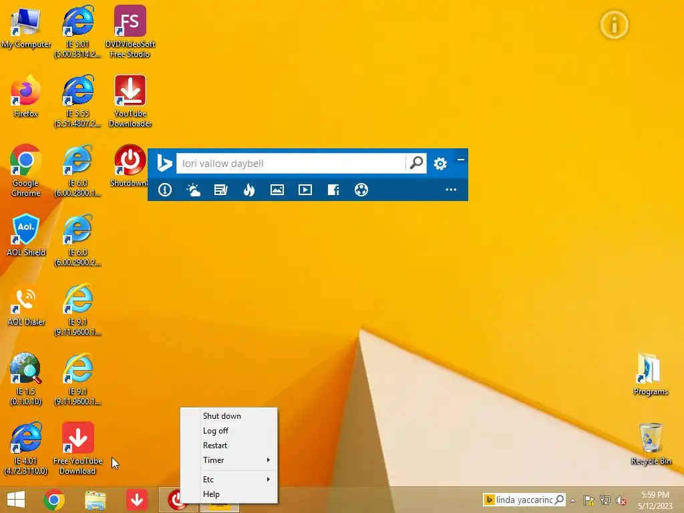Choose Restart from context menu

229,446
